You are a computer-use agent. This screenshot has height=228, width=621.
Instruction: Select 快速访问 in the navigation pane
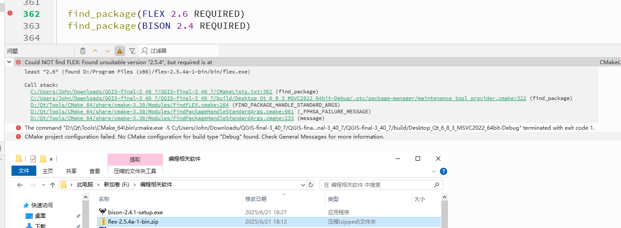point(42,205)
